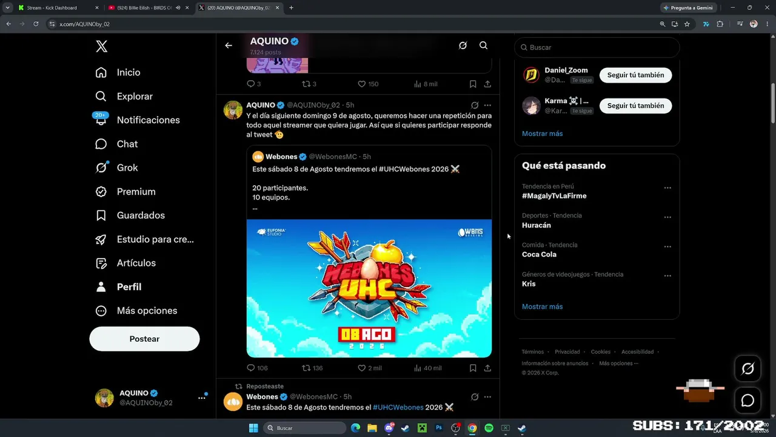Follow back Daniel_Zoom
The width and height of the screenshot is (776, 437).
(635, 75)
